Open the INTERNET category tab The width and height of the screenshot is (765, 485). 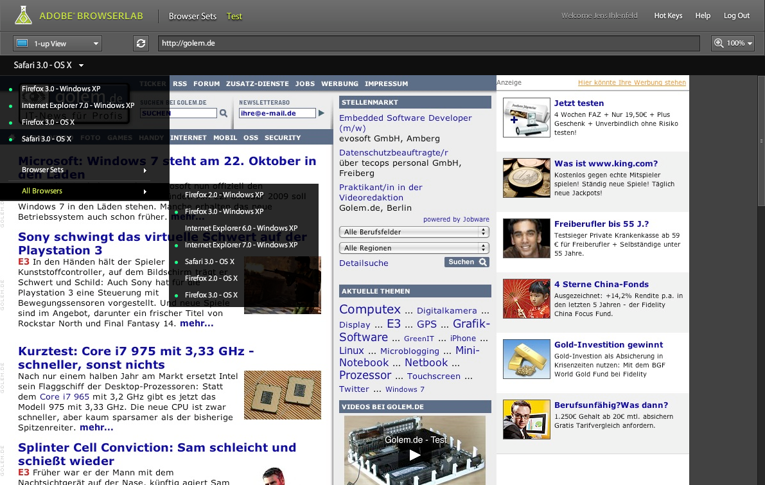pyautogui.click(x=188, y=137)
